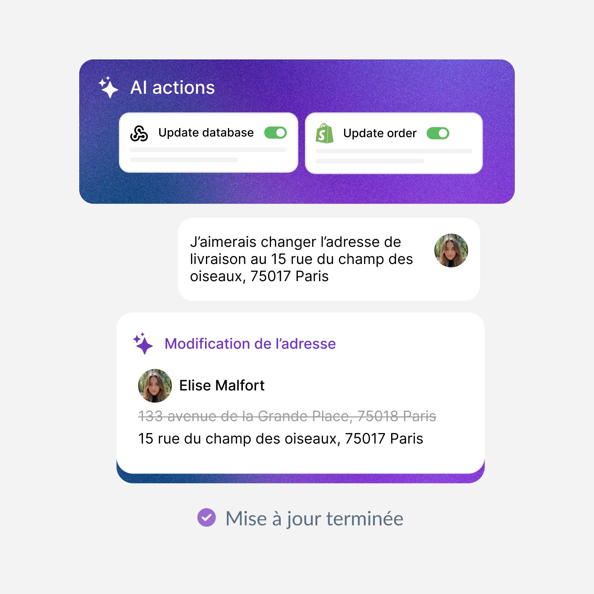Click the new address 15 rue du champ
The image size is (594, 594).
click(281, 439)
